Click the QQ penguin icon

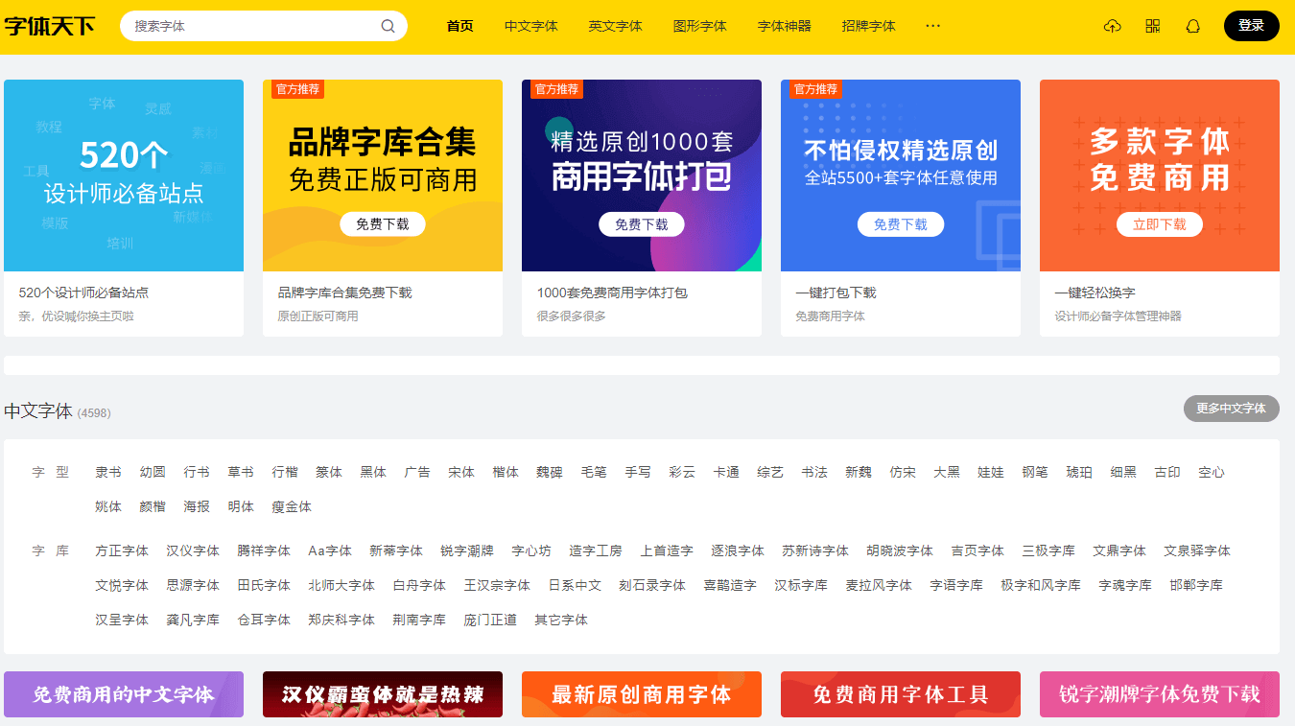click(1193, 26)
